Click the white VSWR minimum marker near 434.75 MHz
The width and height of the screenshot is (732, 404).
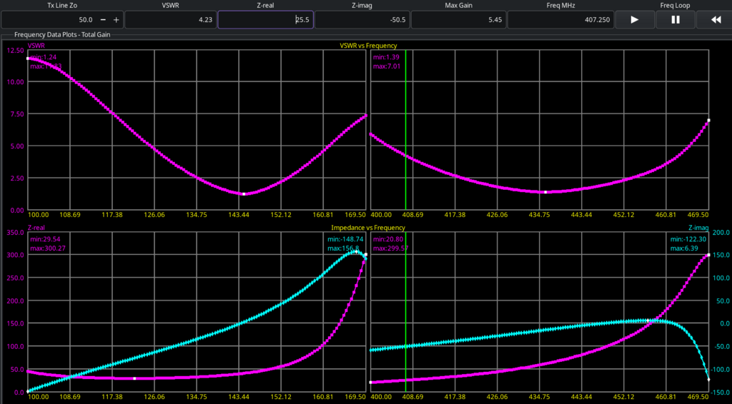click(x=545, y=192)
